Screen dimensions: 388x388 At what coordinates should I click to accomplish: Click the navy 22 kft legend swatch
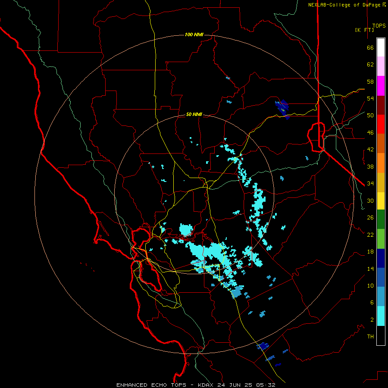tap(381, 258)
